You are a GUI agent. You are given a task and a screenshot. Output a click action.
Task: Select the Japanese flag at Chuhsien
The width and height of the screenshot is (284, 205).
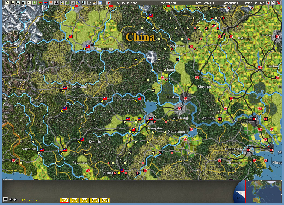220,160
